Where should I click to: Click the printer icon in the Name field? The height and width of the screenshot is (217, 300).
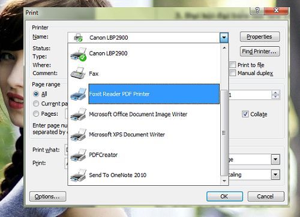coord(78,38)
